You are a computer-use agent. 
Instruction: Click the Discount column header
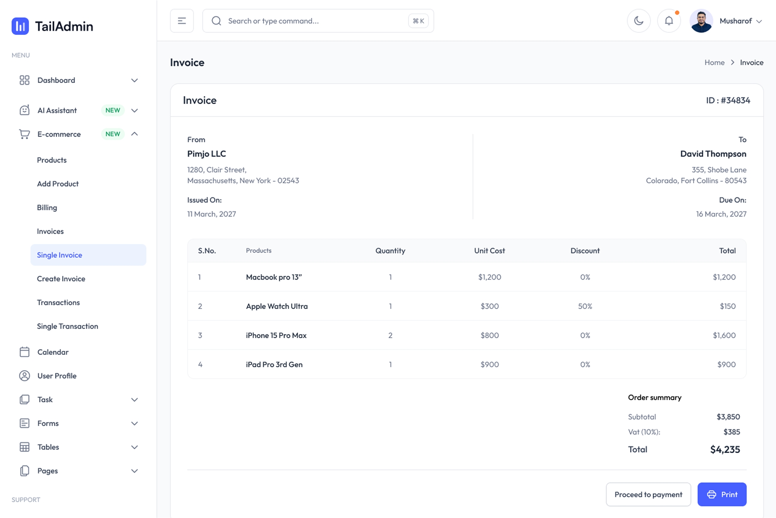[585, 251]
